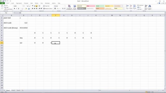Image resolution: width=166 pixels, height=93 pixels.
Task: Click the AutoSum sigma icon
Action: (138, 5)
